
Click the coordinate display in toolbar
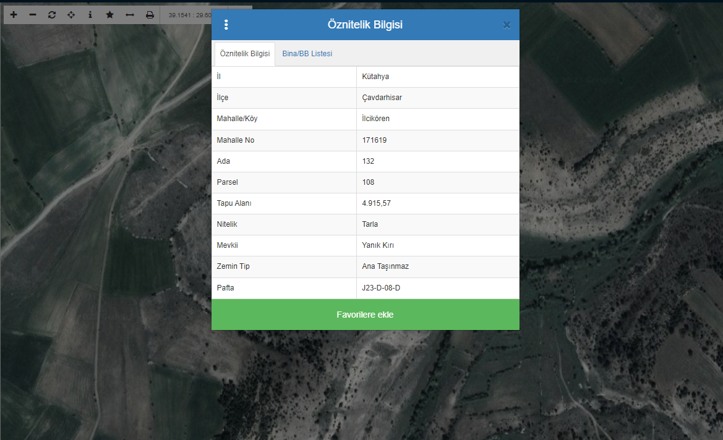[189, 15]
